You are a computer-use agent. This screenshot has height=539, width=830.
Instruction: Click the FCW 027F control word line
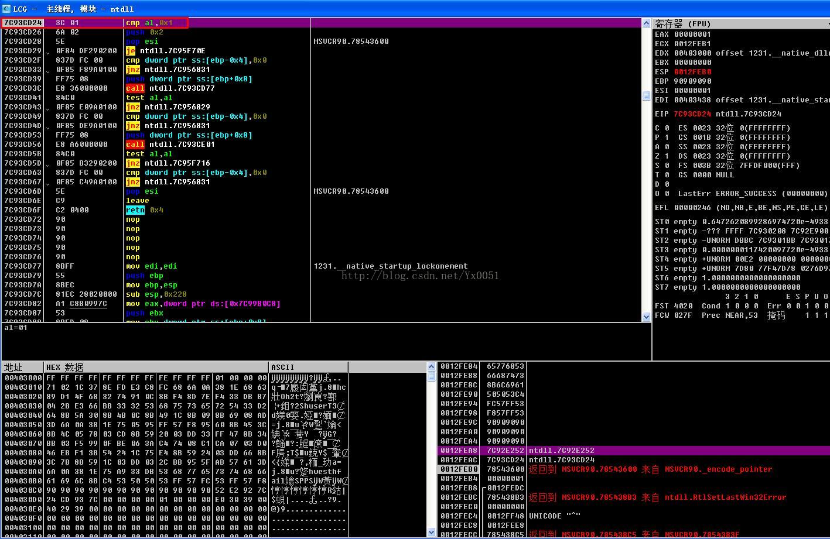click(x=742, y=315)
